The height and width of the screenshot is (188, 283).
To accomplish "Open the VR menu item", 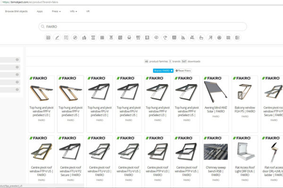I will point(88,11).
